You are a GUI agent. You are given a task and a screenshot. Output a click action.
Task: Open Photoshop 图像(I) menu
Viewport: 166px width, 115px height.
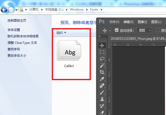tap(142, 22)
